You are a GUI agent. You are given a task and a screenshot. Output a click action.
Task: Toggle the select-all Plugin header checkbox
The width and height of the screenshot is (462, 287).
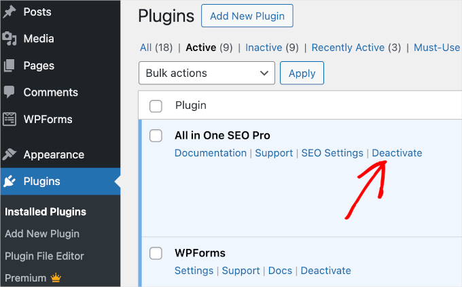tap(156, 106)
